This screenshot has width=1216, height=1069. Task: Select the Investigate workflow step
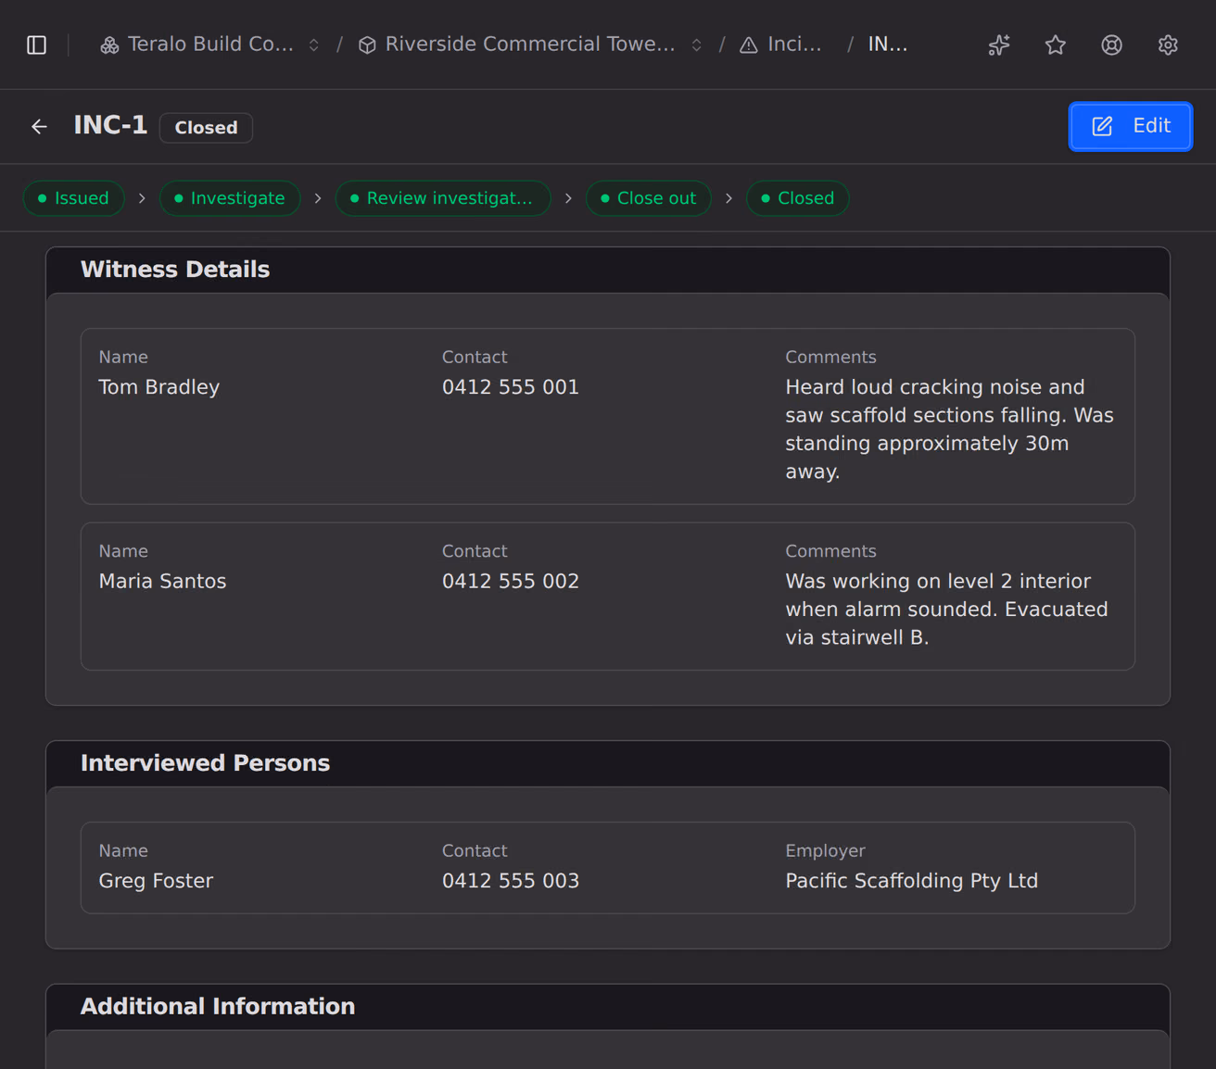230,198
